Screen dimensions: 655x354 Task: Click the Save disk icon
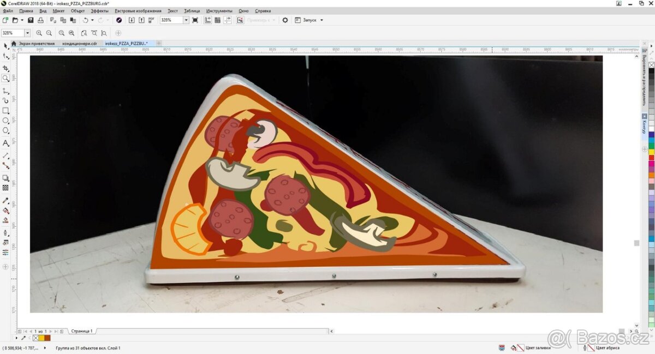click(31, 20)
